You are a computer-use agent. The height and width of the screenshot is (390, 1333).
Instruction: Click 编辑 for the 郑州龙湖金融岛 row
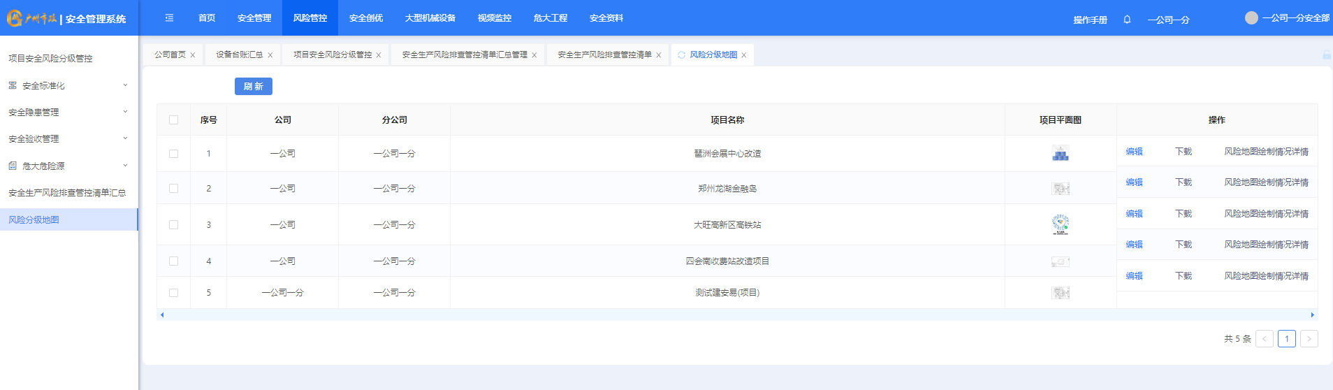(1134, 182)
